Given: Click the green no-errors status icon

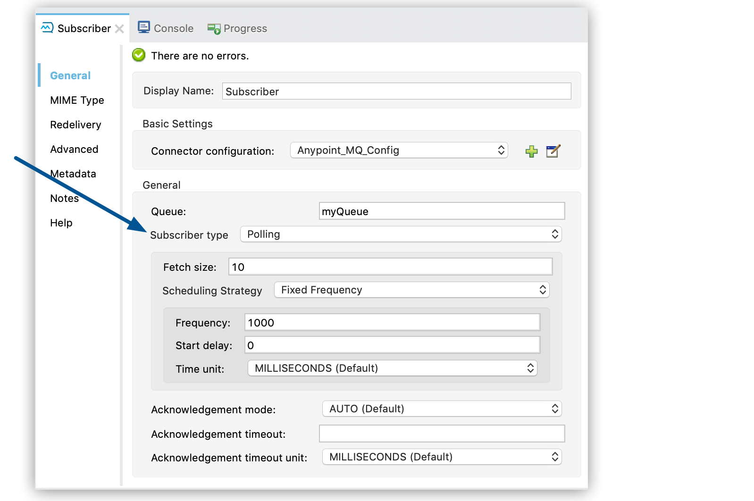Looking at the screenshot, I should [x=139, y=55].
